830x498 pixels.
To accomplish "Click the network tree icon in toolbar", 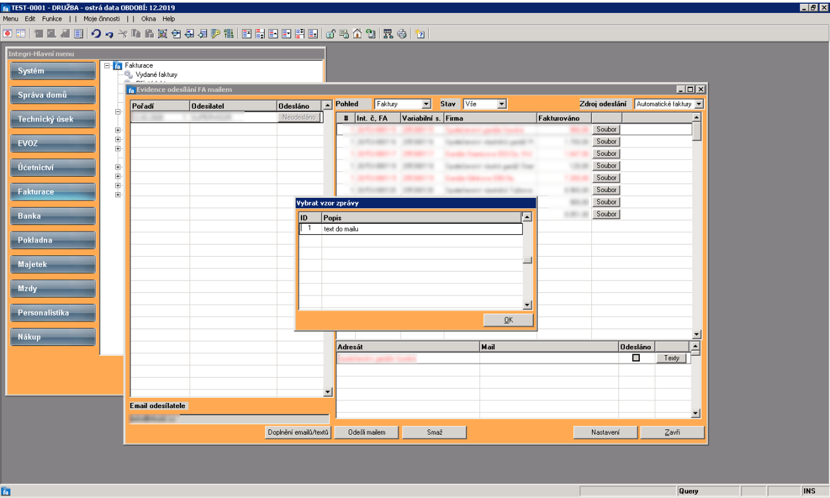I will (x=388, y=32).
